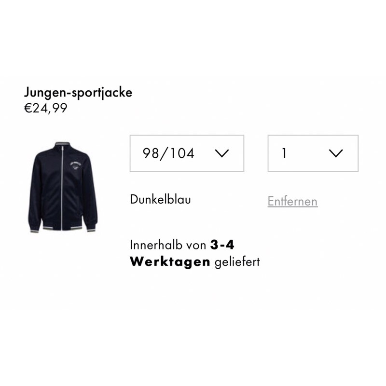Screen dimensions: 386x386
Task: Click the Dunkelblau color label
Action: click(x=160, y=199)
